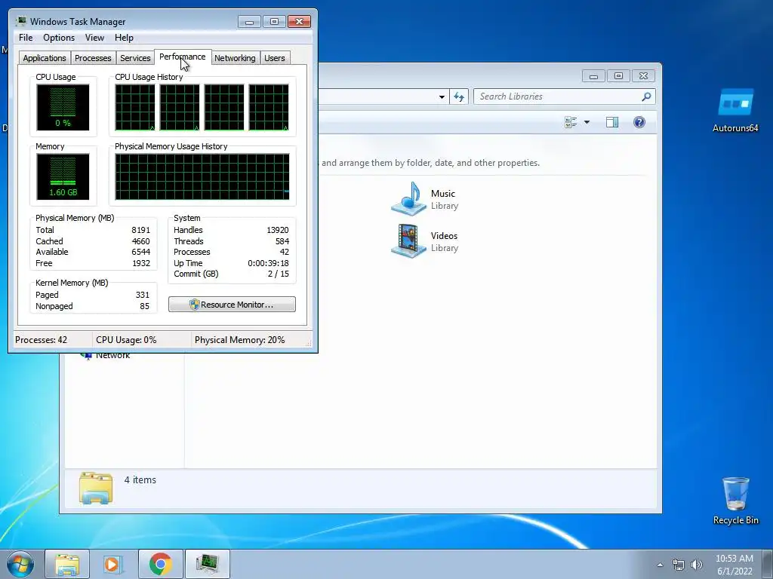
Task: Select the Recycle Bin desktop icon
Action: pyautogui.click(x=735, y=501)
